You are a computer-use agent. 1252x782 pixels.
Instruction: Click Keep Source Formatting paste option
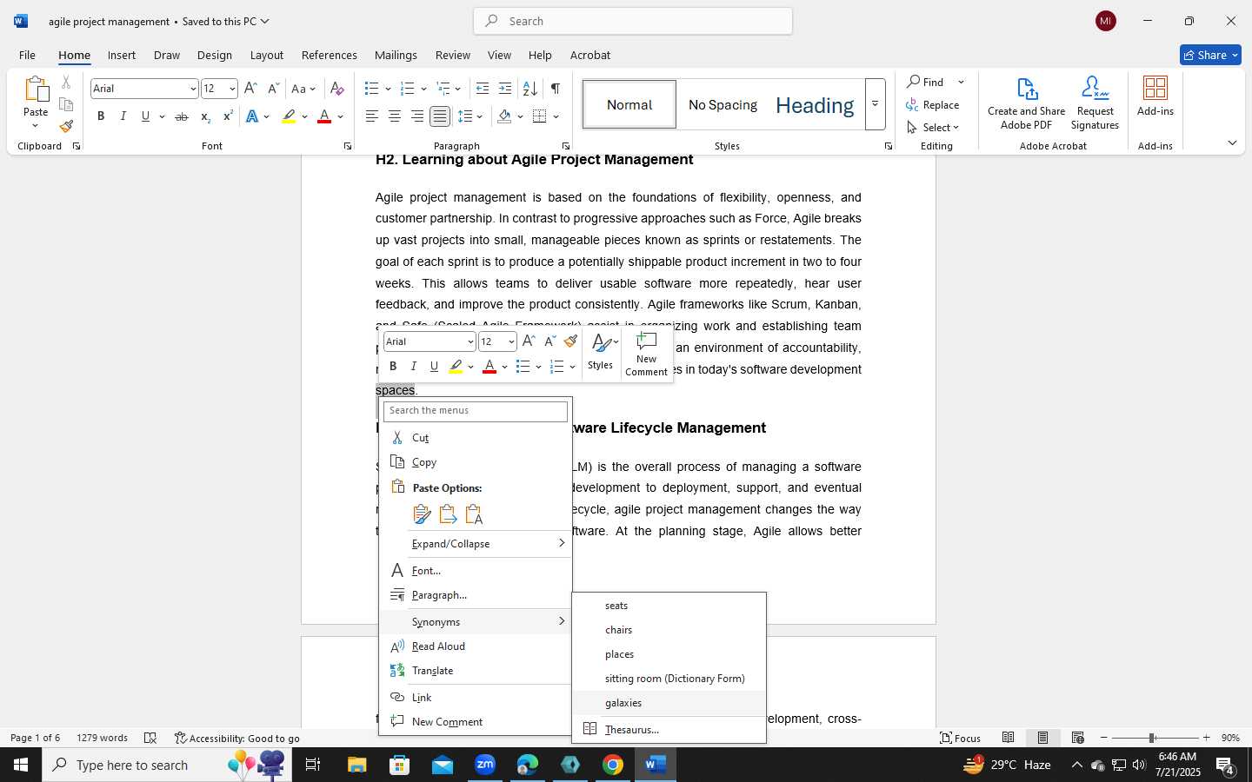tap(423, 514)
